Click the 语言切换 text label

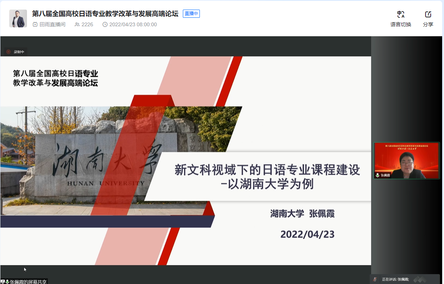point(401,24)
